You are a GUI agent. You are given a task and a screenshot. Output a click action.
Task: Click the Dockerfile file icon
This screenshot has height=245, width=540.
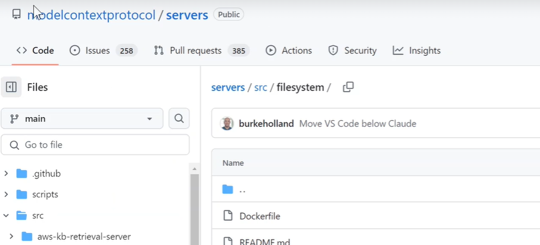(227, 216)
